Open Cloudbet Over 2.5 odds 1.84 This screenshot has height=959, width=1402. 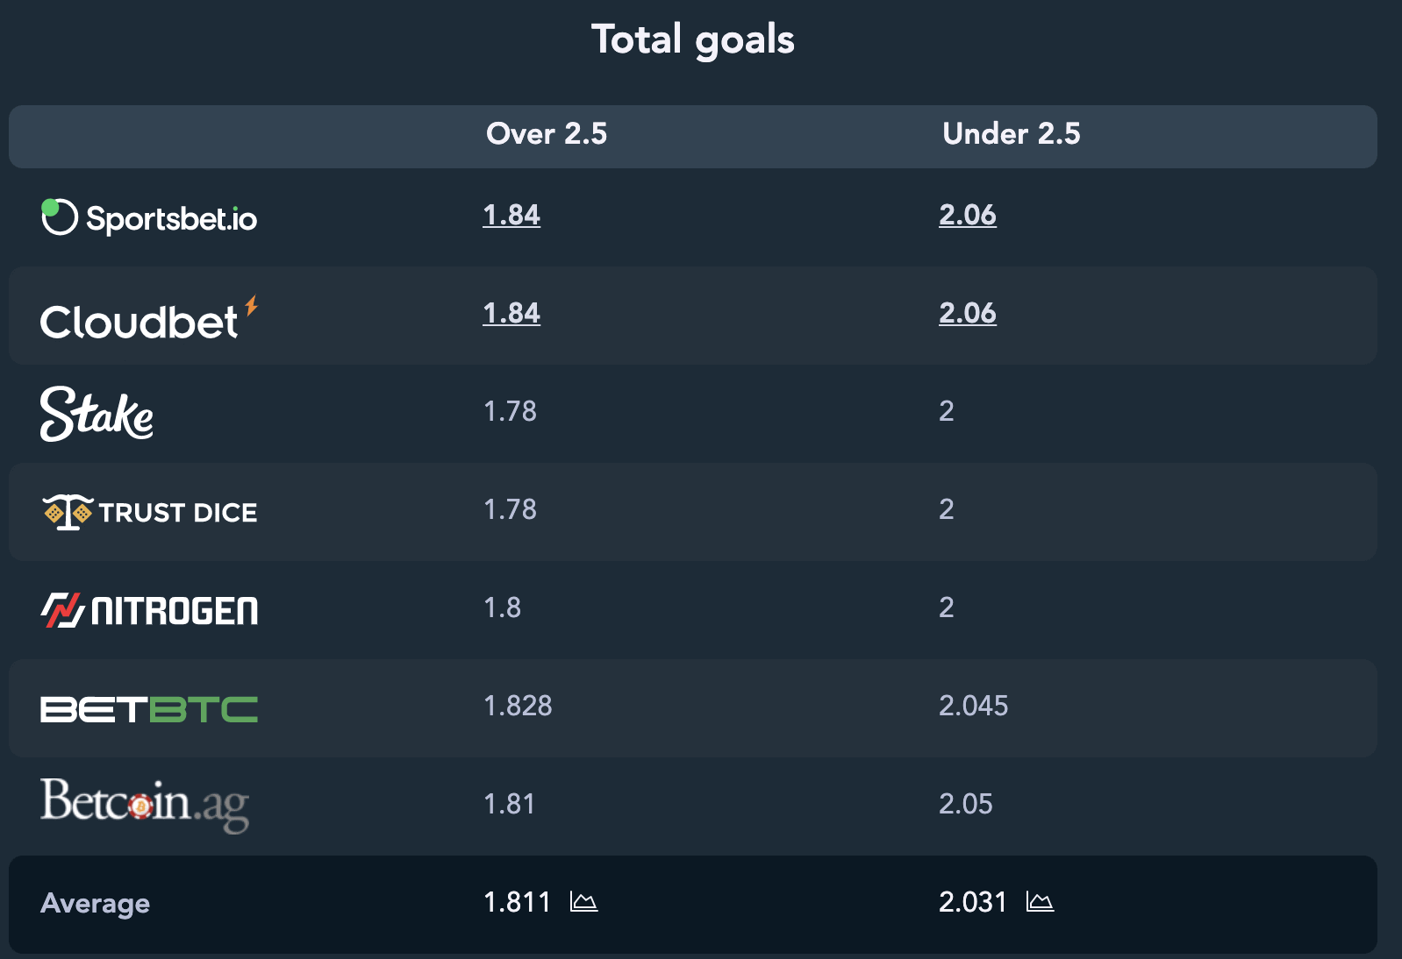(x=511, y=313)
